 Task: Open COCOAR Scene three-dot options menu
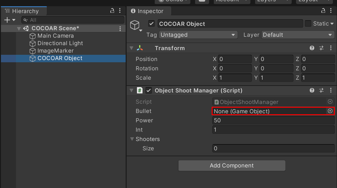(x=120, y=28)
